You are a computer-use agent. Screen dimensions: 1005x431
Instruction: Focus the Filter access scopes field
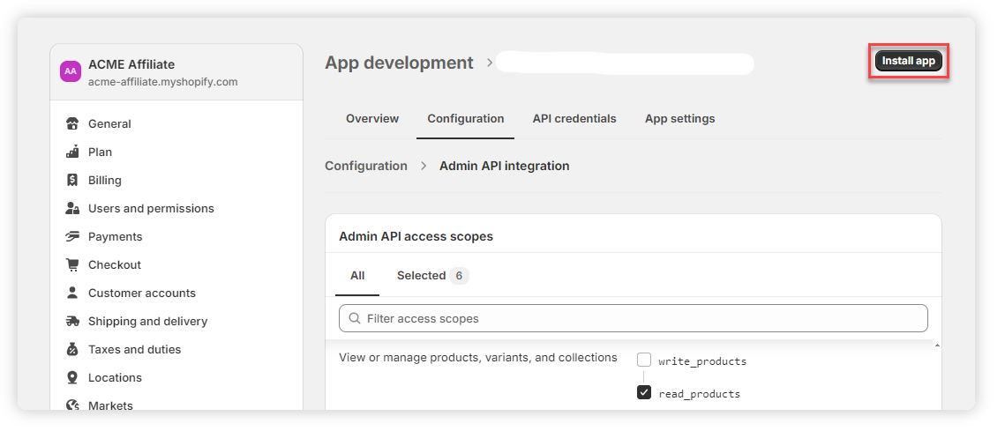[x=634, y=318]
